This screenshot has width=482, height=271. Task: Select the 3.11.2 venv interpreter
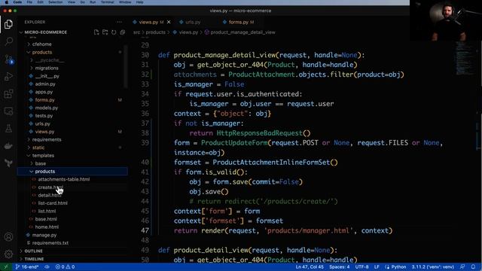click(433, 266)
